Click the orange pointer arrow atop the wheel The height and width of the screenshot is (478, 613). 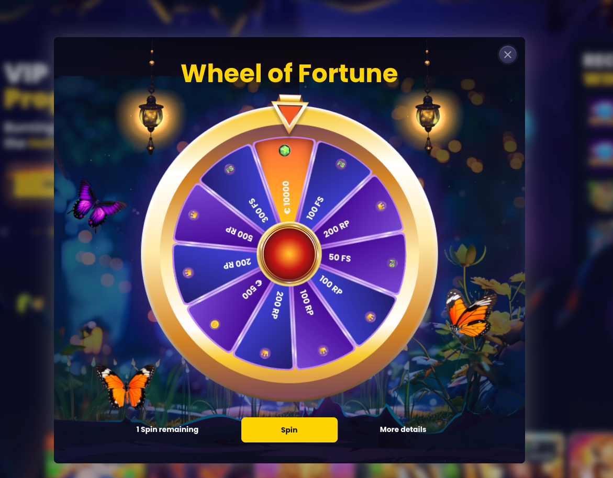coord(289,113)
